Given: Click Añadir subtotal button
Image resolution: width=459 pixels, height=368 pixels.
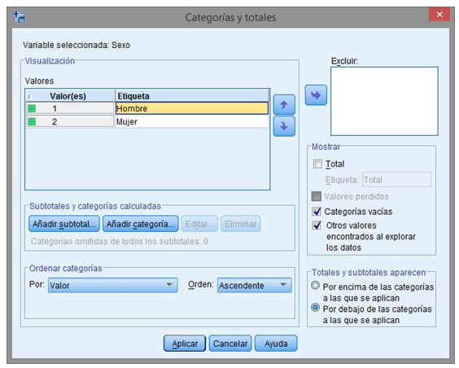Looking at the screenshot, I should [64, 224].
